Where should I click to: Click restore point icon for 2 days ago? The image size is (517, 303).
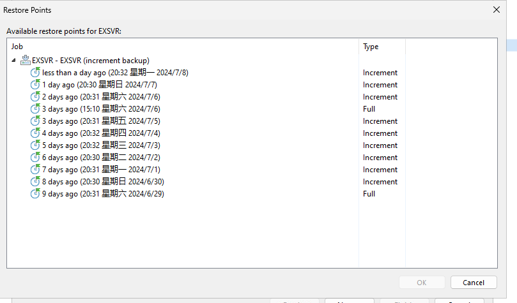coord(35,96)
